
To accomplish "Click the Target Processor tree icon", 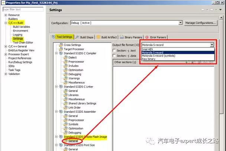I will (x=61, y=49).
